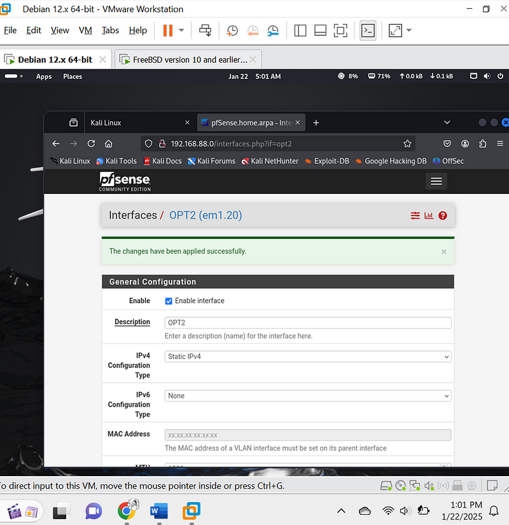The image size is (509, 525).
Task: Open the Kali Apps menu
Action: click(44, 76)
